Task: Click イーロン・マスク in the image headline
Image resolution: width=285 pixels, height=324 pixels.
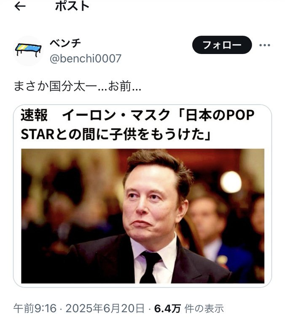Action: point(116,115)
